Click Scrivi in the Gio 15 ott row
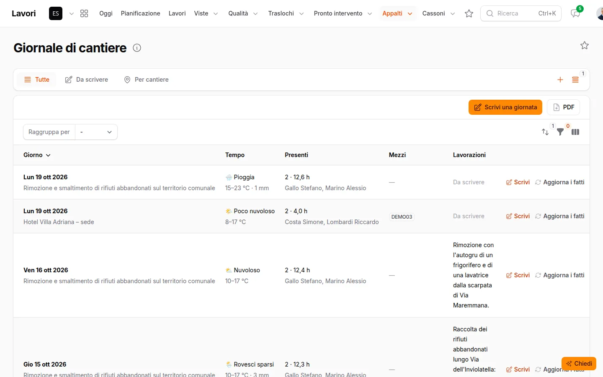 [x=518, y=369]
